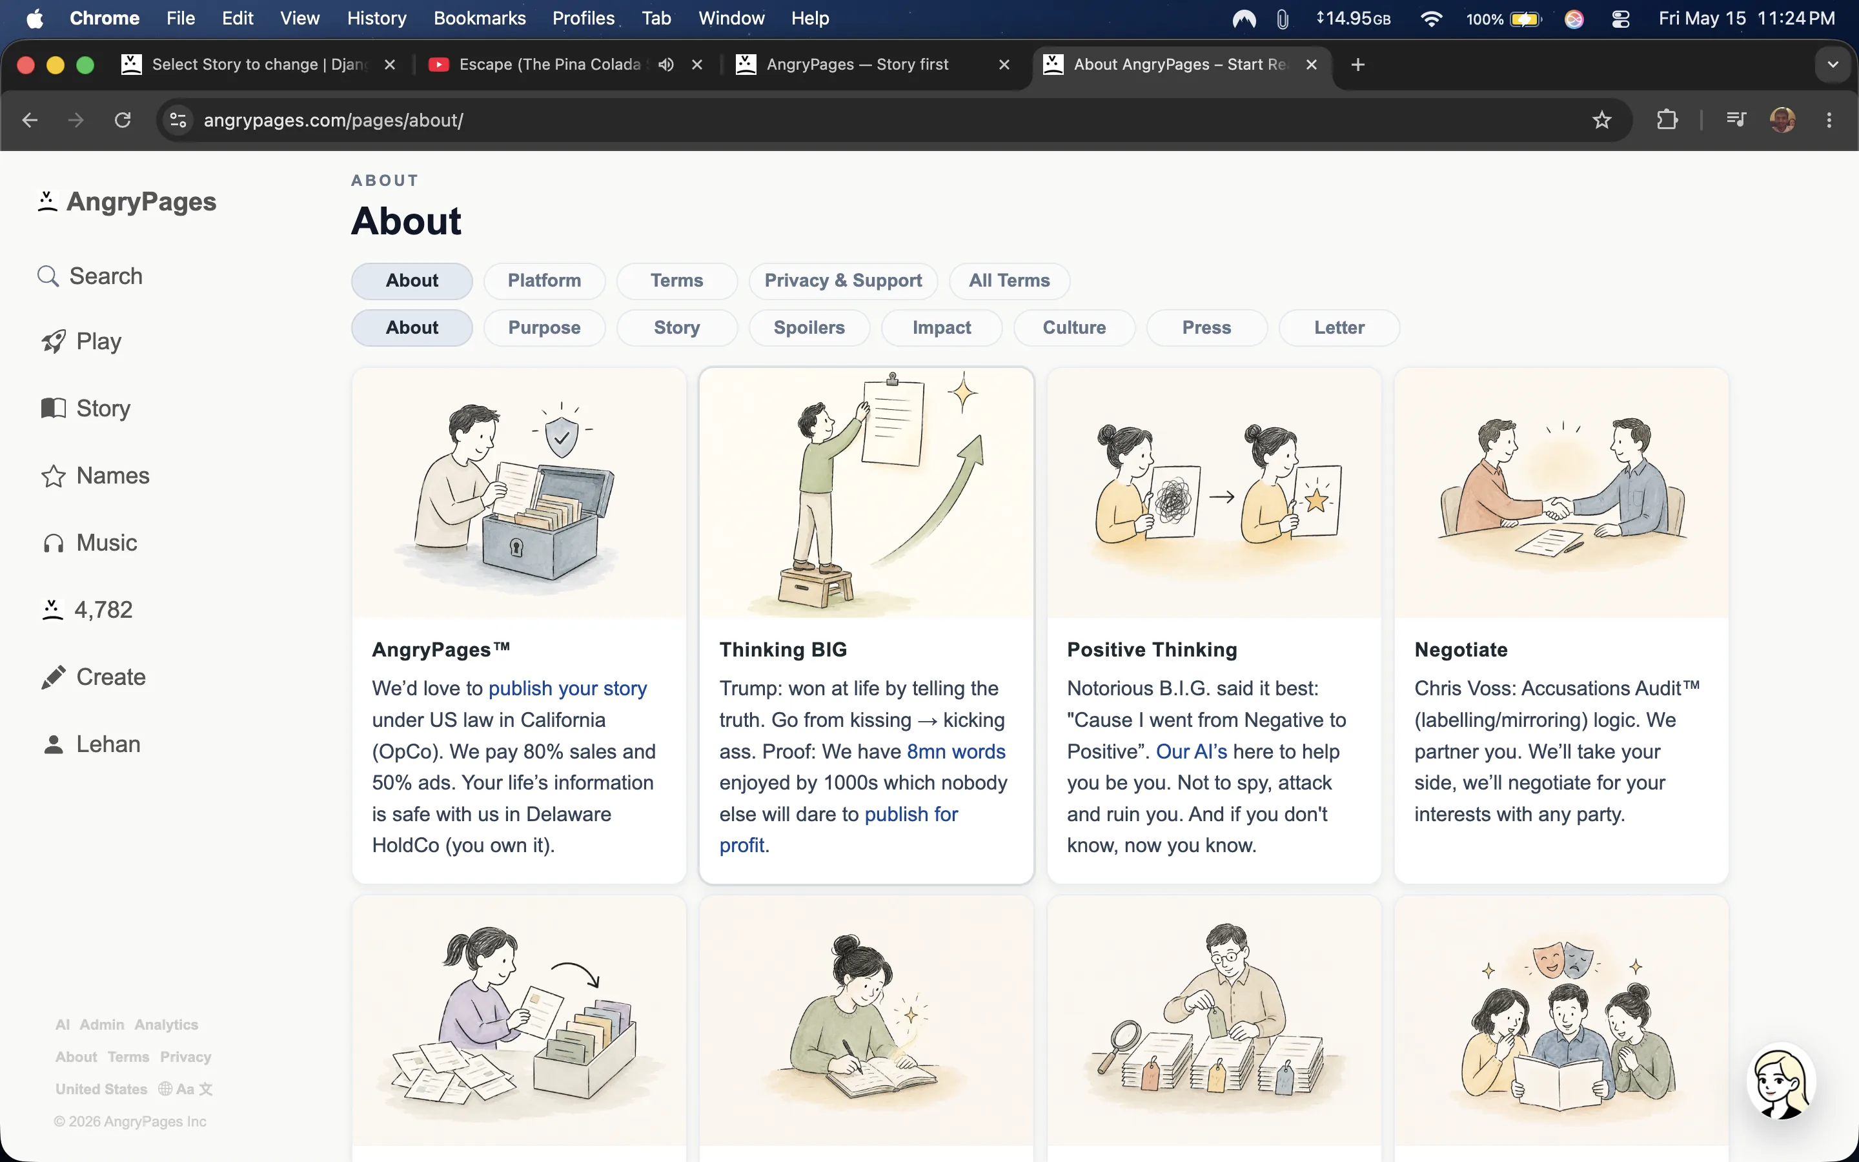Viewport: 1859px width, 1162px height.
Task: Open the Chrome profile avatar
Action: [x=1782, y=120]
